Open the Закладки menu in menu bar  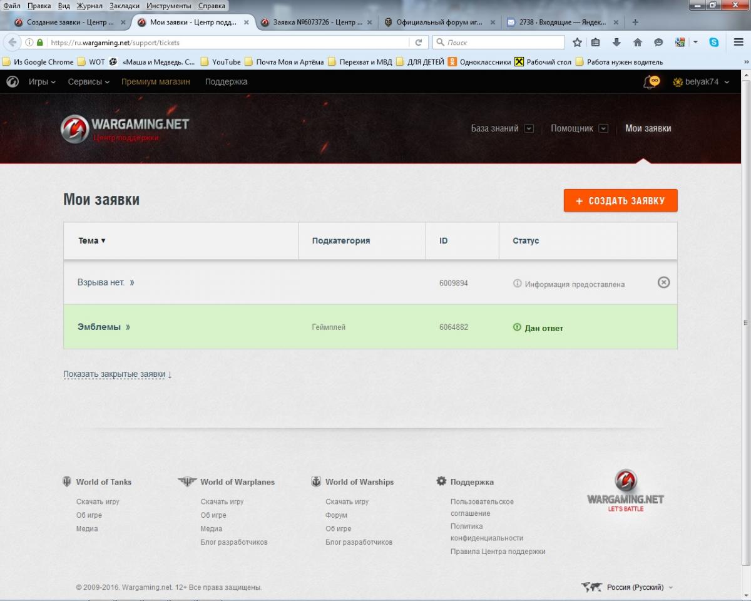[125, 6]
